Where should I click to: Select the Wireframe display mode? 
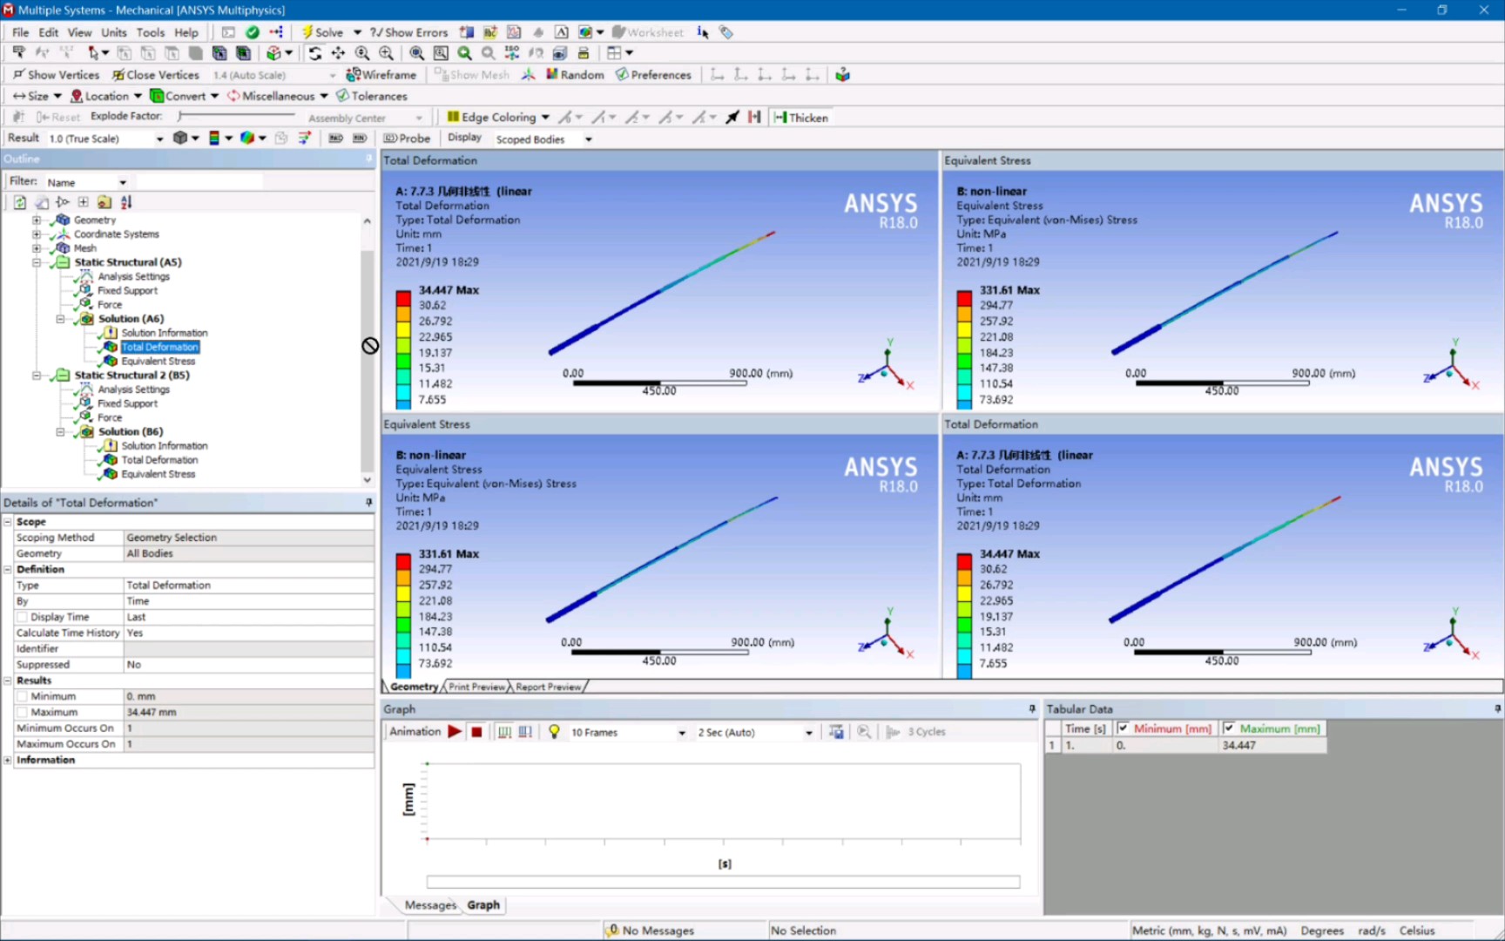(x=381, y=74)
